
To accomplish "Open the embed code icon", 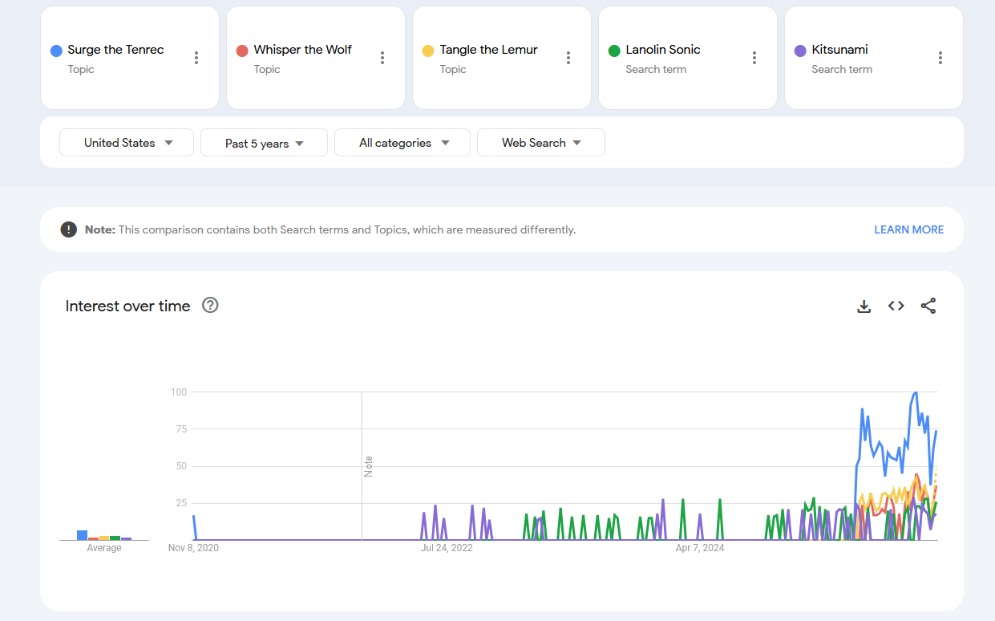I will coord(896,306).
